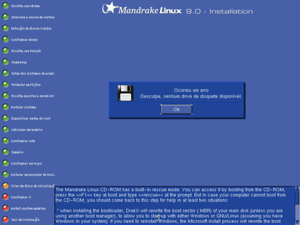Click the red bullet beside Configurar X
Viewport: 300px width, 225px height.
pos(5,197)
